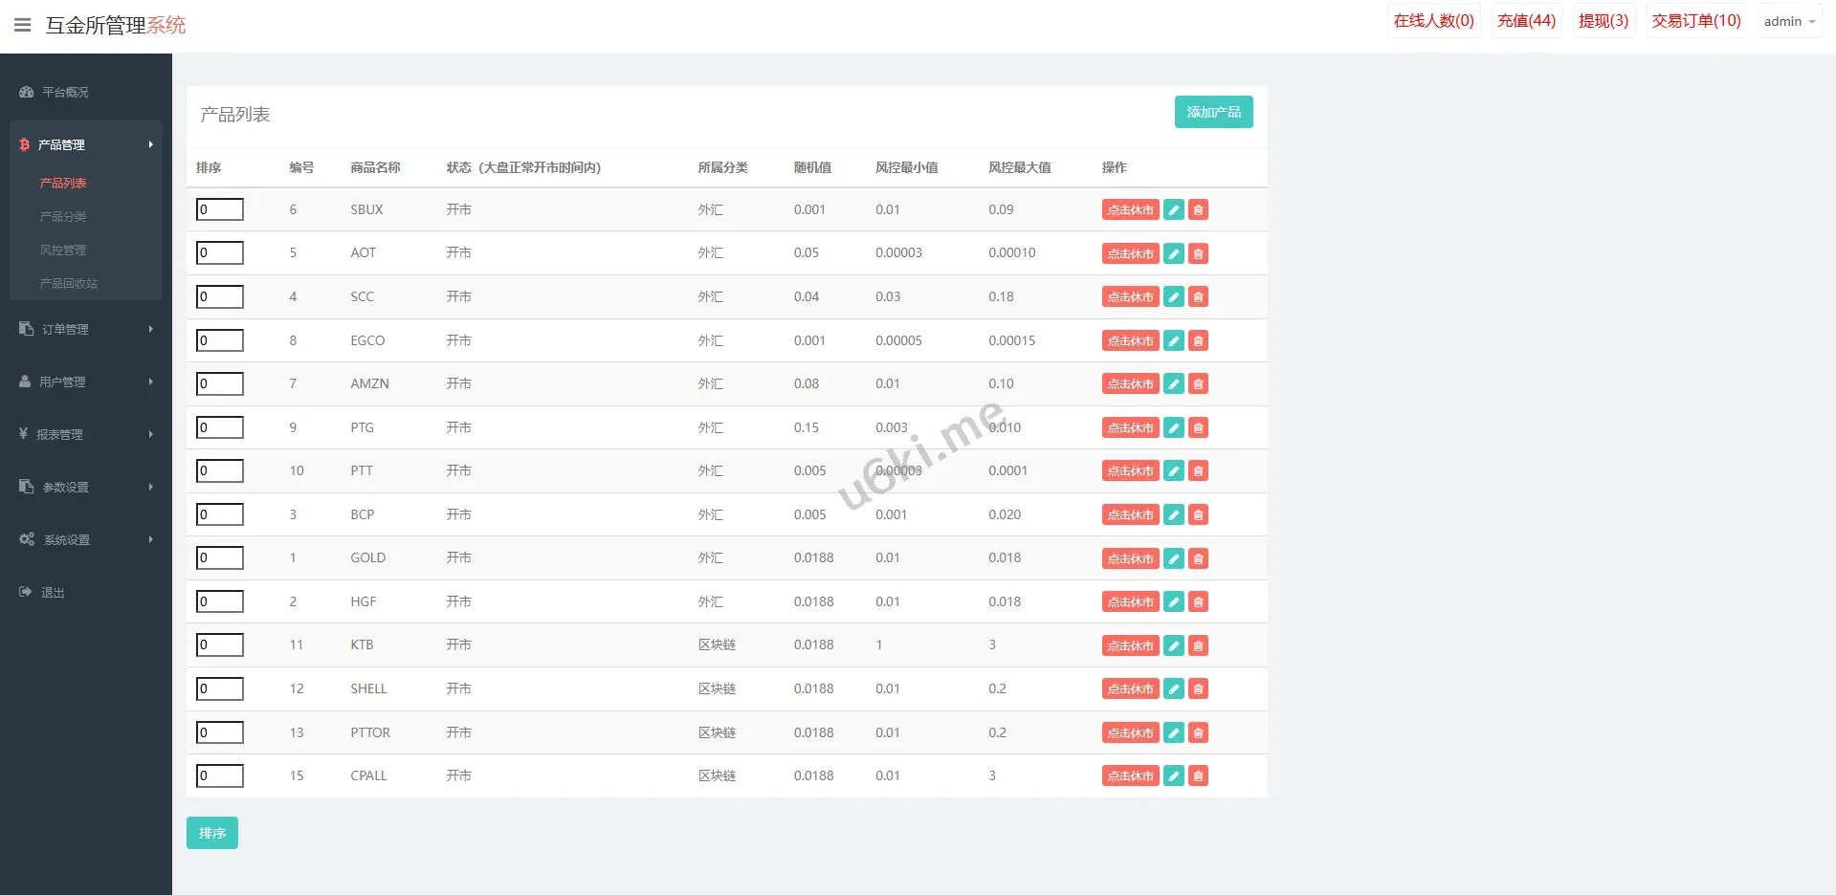Viewport: 1836px width, 895px height.
Task: Open the admin account dropdown
Action: pos(1788,21)
